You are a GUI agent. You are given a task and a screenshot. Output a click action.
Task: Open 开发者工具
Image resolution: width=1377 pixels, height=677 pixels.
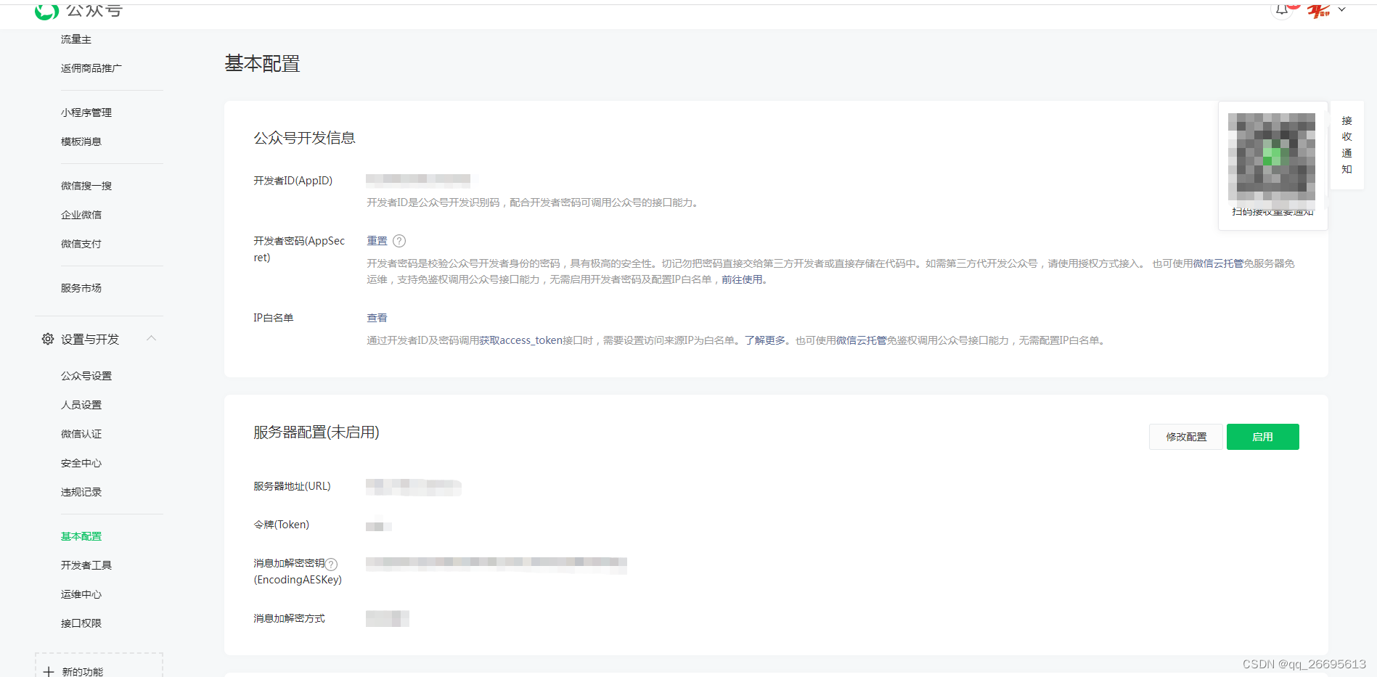[x=86, y=565]
